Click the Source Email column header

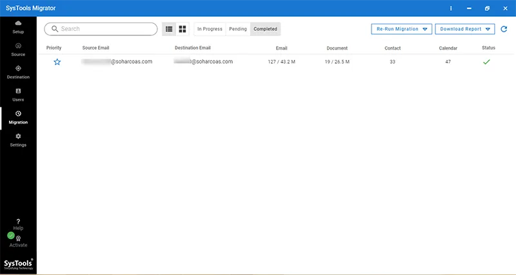[95, 48]
